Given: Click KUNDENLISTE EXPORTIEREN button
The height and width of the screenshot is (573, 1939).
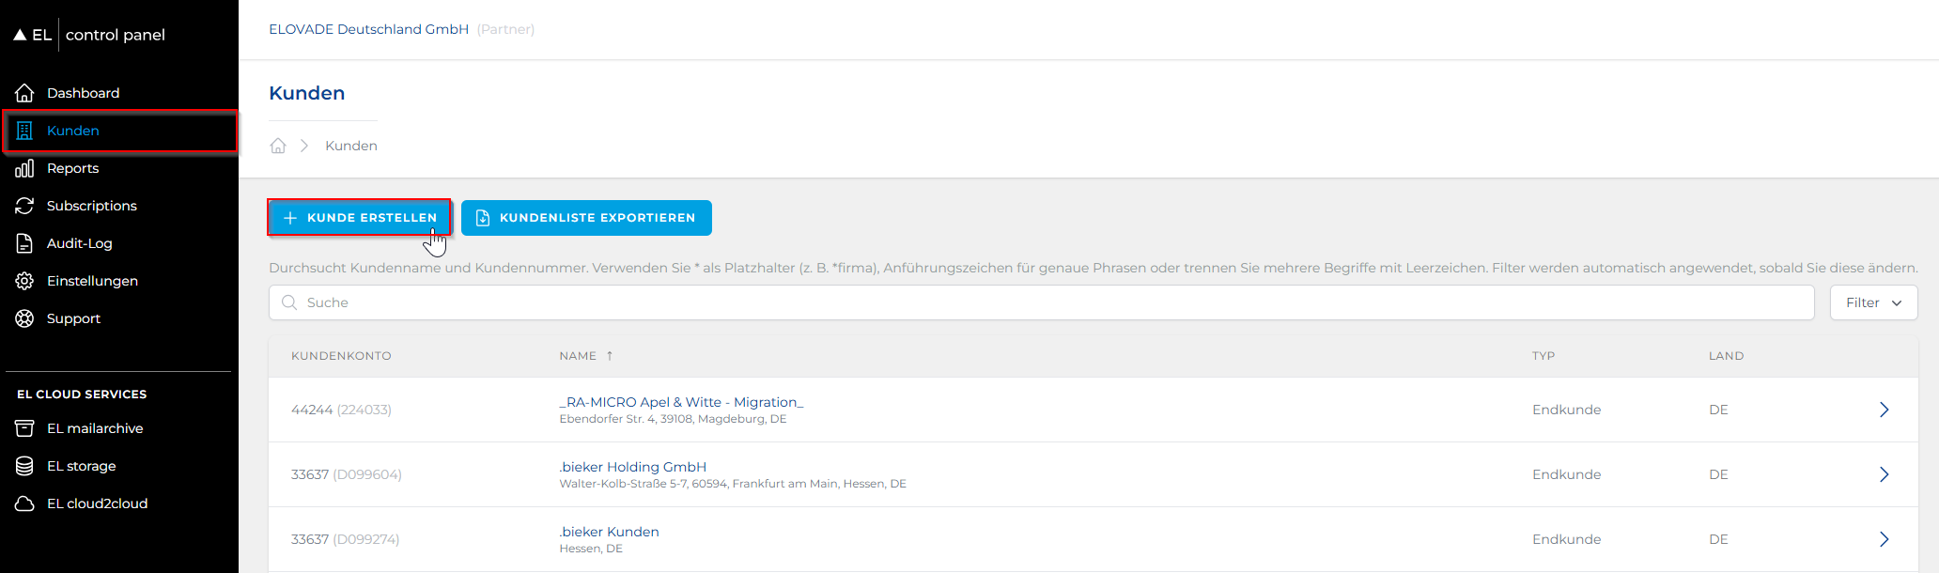Looking at the screenshot, I should pos(586,218).
